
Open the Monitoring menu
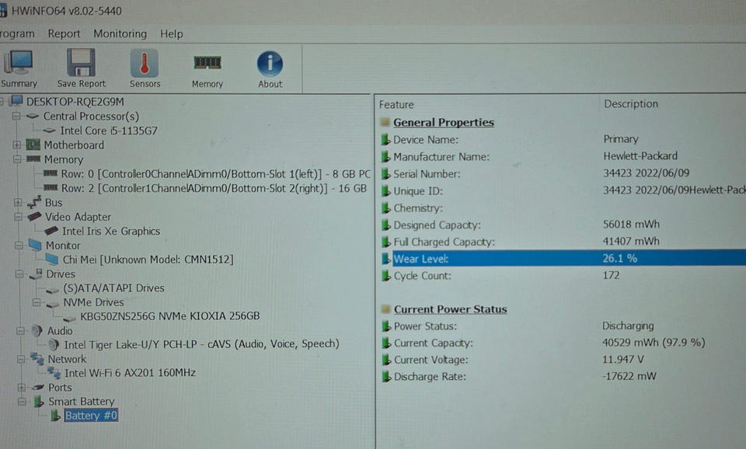(120, 33)
